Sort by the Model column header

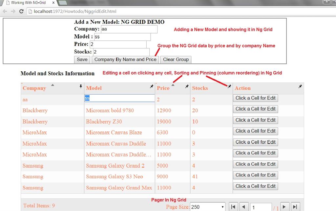(x=94, y=88)
